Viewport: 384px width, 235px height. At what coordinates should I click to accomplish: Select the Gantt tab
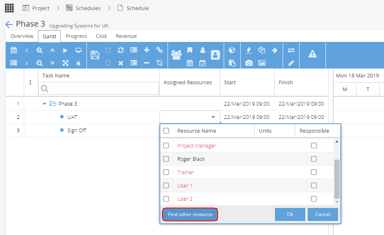coord(49,36)
